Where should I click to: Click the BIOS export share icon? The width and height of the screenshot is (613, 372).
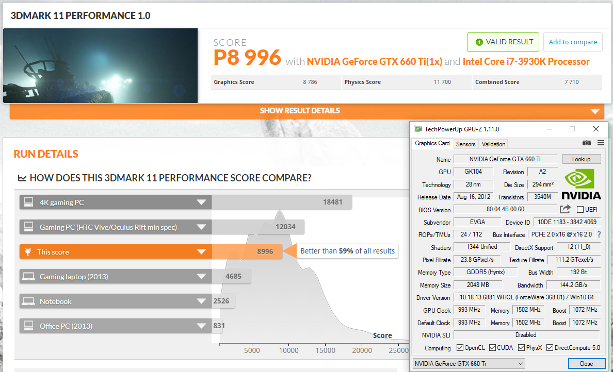[565, 209]
